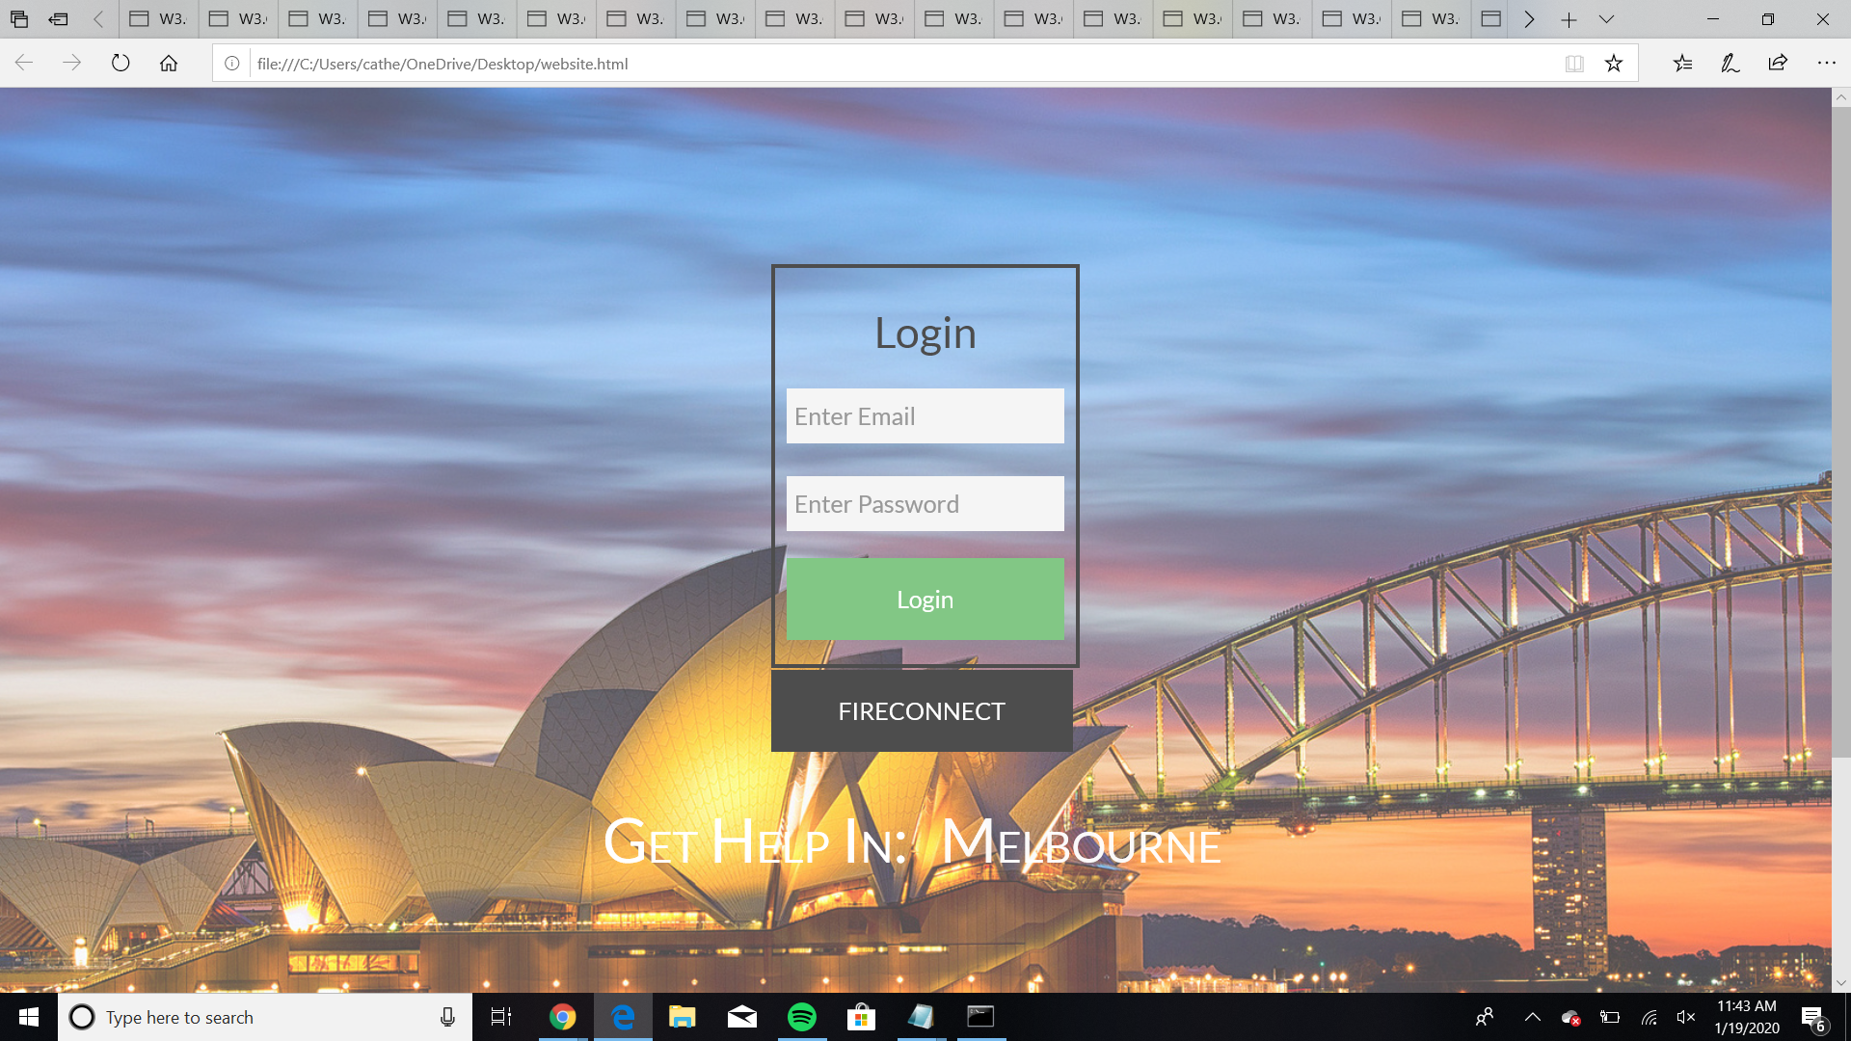
Task: Click the FIRECONNECT button
Action: tap(922, 711)
